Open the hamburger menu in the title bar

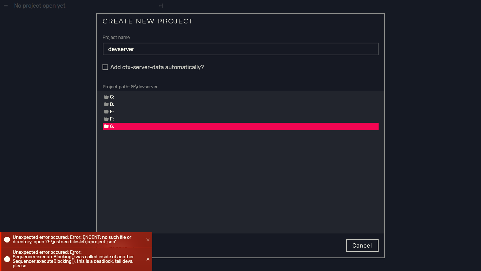6,6
